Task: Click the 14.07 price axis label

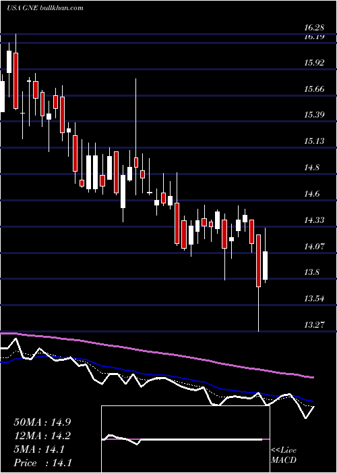Action: tap(314, 246)
